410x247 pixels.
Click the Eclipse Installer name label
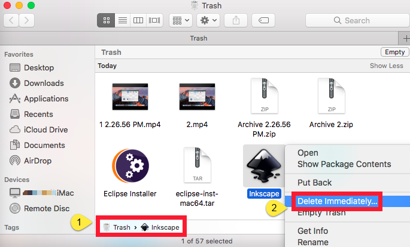tap(130, 194)
